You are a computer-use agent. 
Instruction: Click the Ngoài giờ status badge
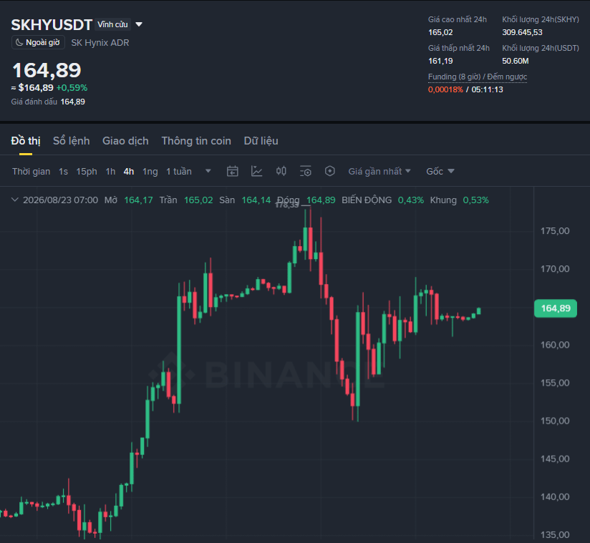38,42
